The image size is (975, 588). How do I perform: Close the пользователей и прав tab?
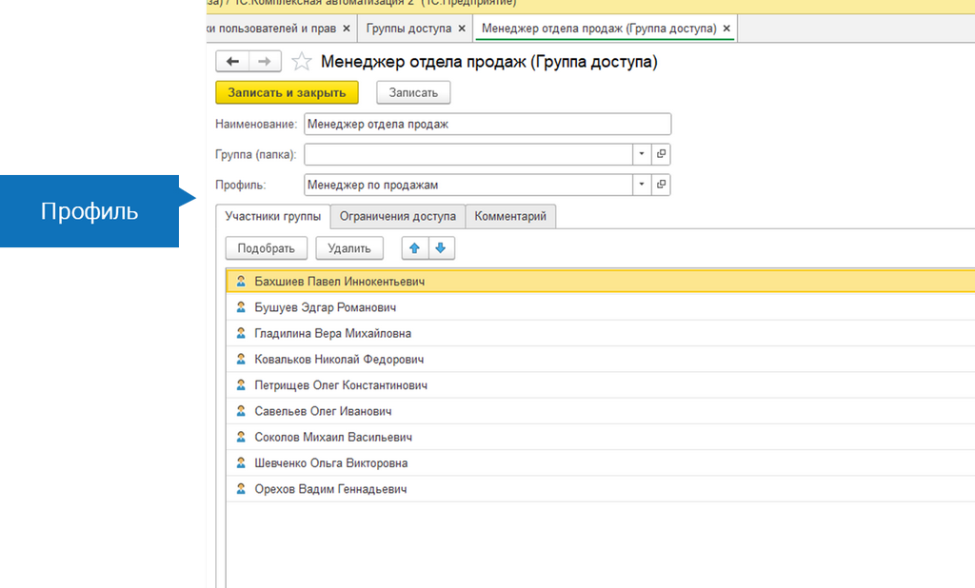(347, 29)
